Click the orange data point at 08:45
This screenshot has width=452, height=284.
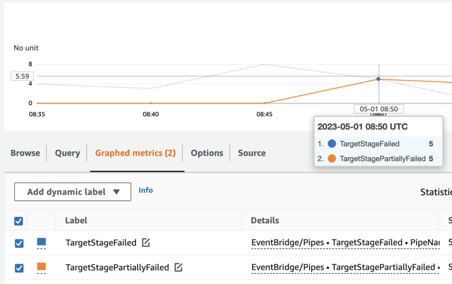pyautogui.click(x=265, y=103)
